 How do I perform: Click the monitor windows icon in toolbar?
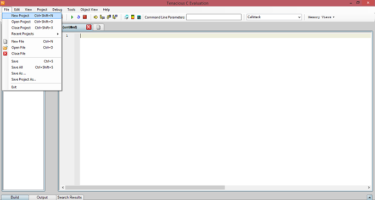[126, 17]
